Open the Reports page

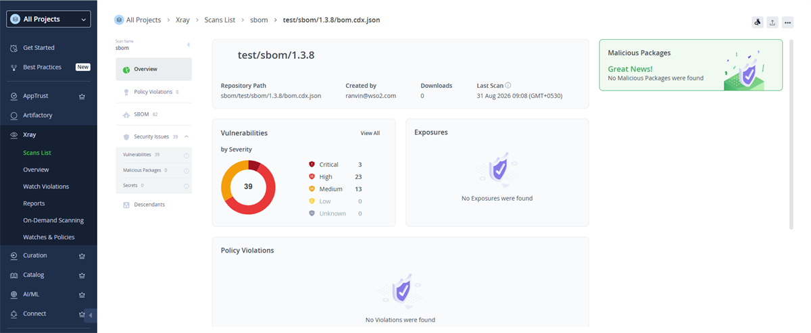(x=34, y=203)
